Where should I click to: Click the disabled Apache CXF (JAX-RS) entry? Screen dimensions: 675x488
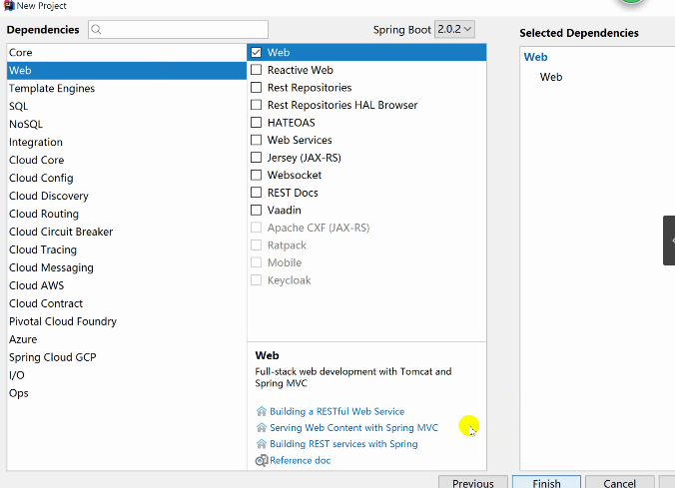click(x=319, y=228)
